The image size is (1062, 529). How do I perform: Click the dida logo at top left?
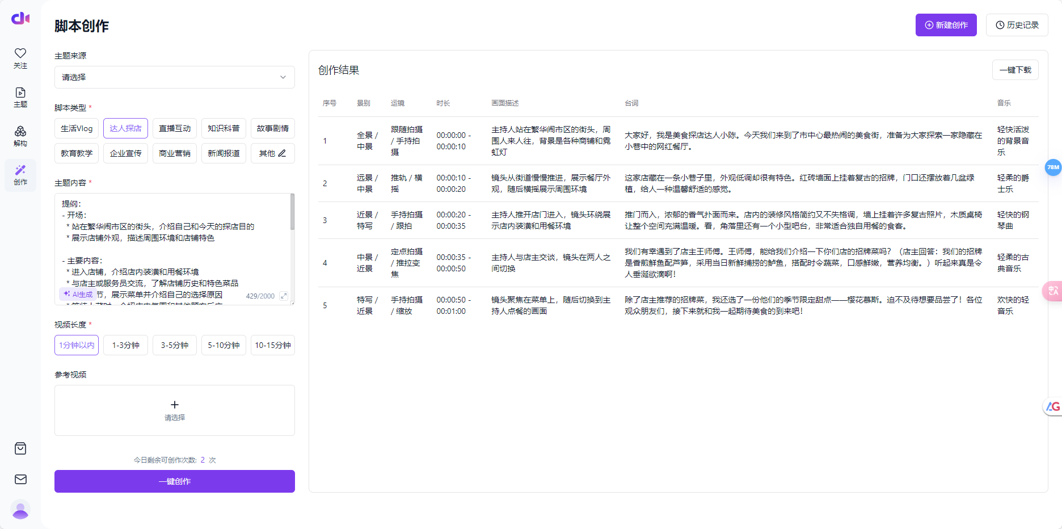tap(20, 17)
